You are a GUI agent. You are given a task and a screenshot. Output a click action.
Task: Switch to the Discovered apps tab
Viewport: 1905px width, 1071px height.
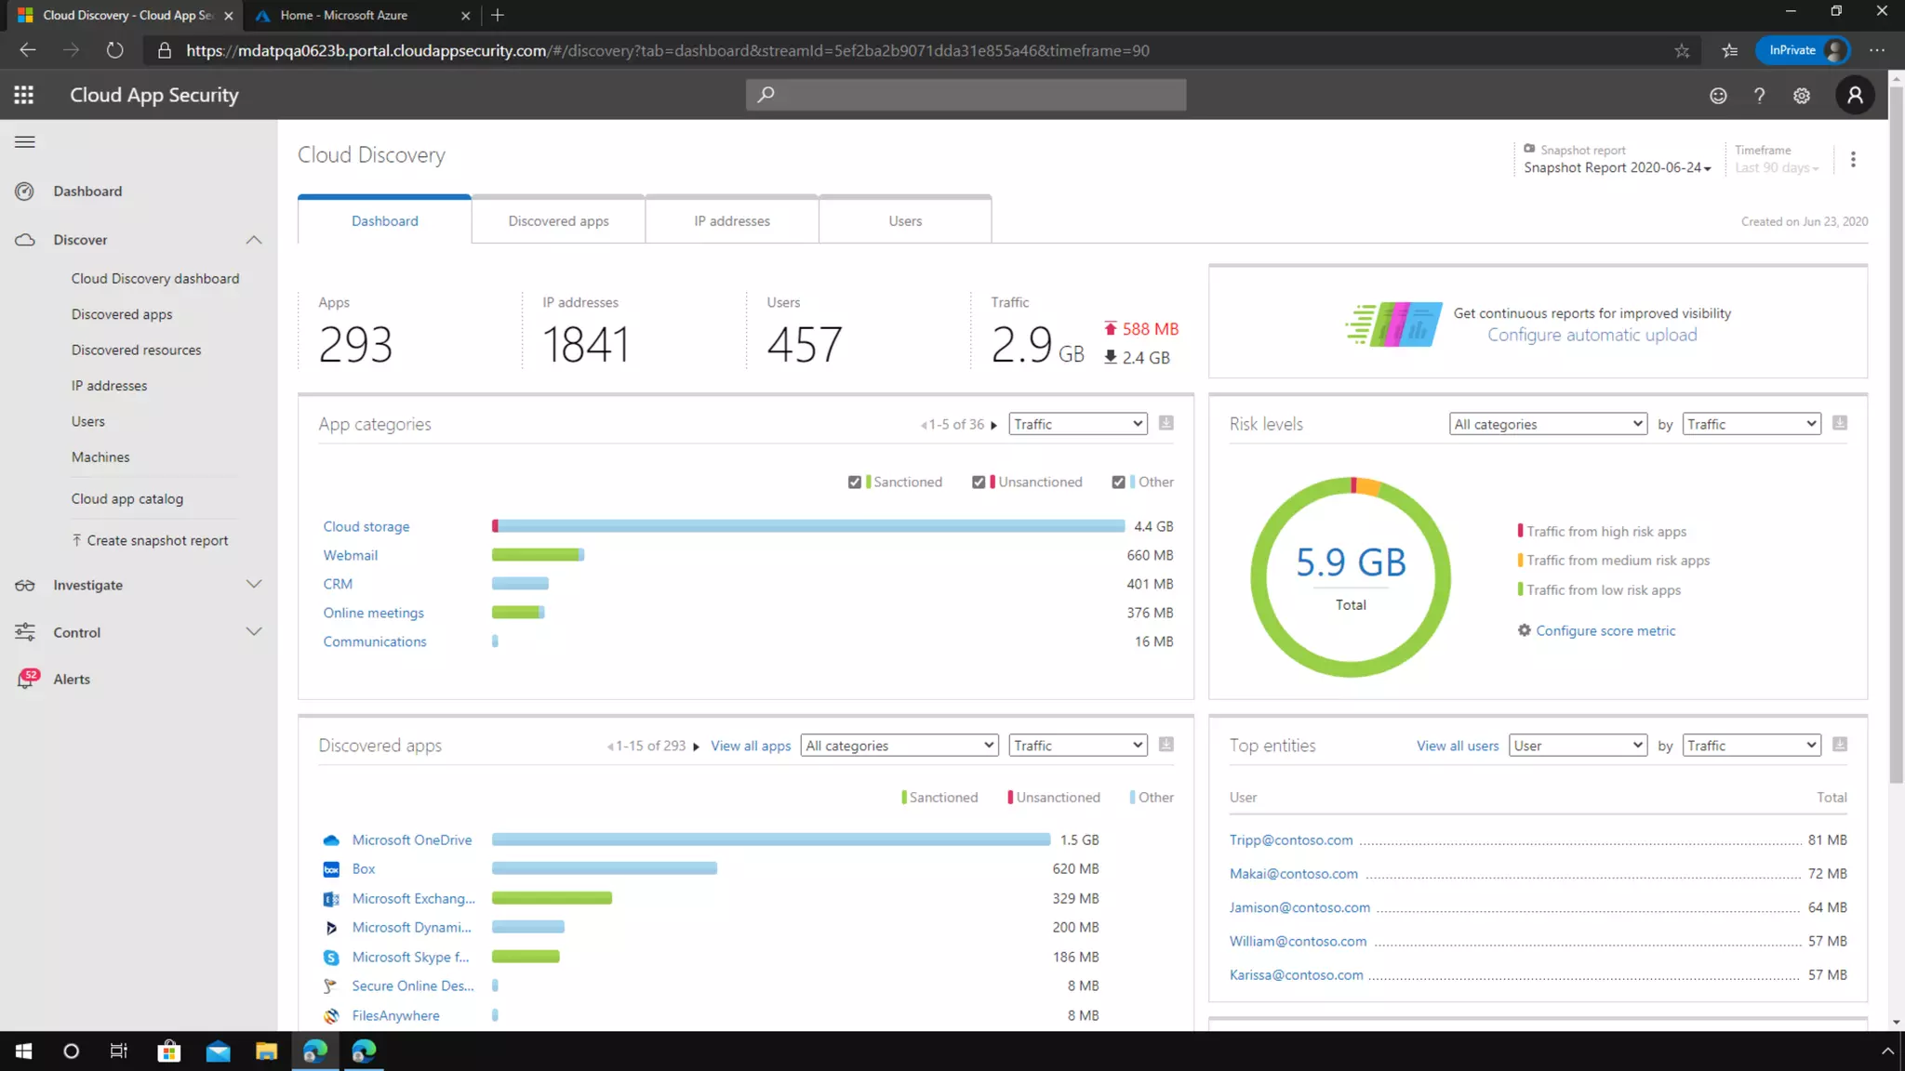(558, 221)
